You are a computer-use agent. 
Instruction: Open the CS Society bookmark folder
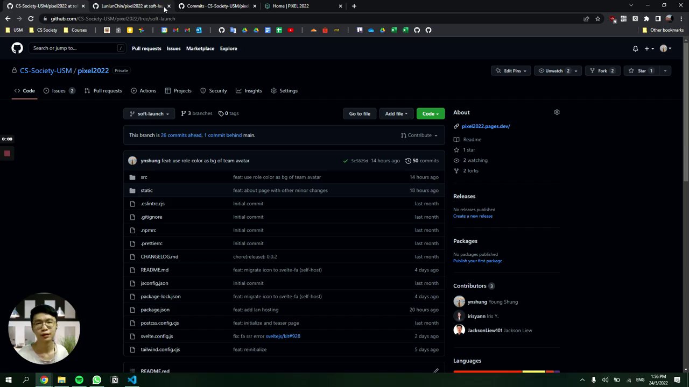(43, 30)
